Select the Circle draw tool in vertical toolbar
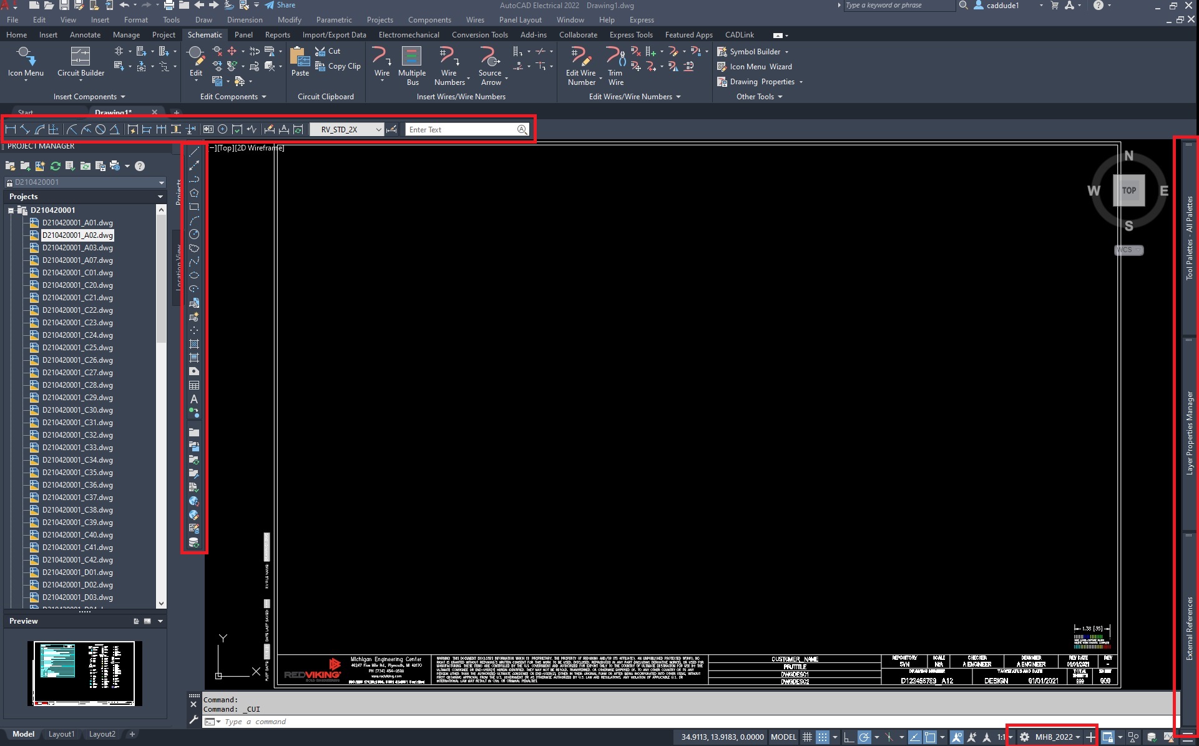The height and width of the screenshot is (746, 1199). [194, 234]
